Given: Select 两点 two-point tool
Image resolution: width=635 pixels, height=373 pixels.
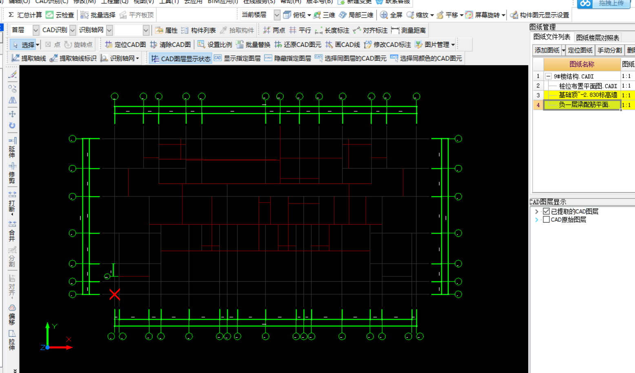Looking at the screenshot, I should click(274, 31).
